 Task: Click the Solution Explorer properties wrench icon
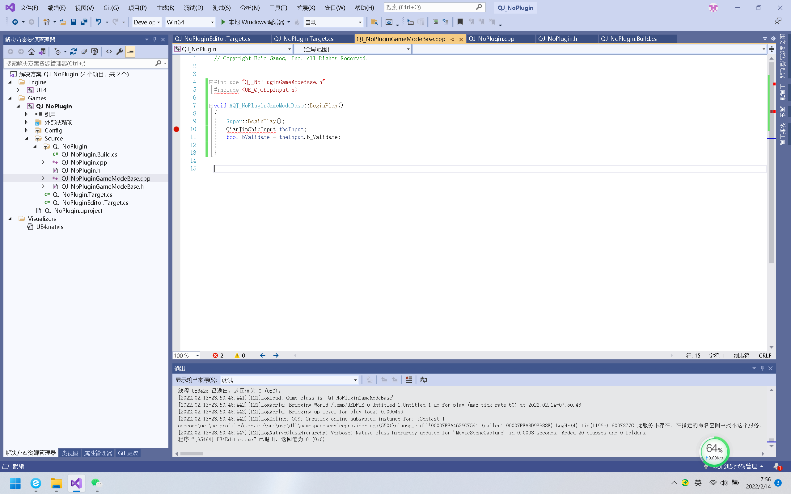[x=119, y=52]
